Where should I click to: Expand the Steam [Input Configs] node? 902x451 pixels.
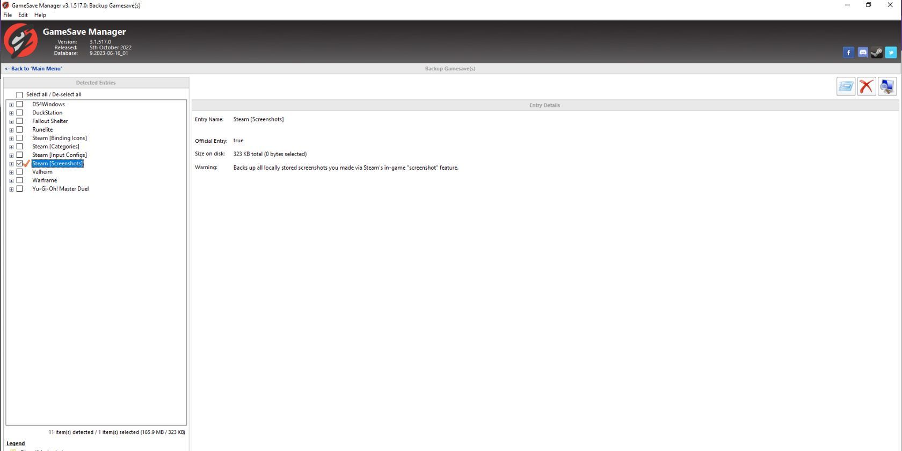point(11,155)
